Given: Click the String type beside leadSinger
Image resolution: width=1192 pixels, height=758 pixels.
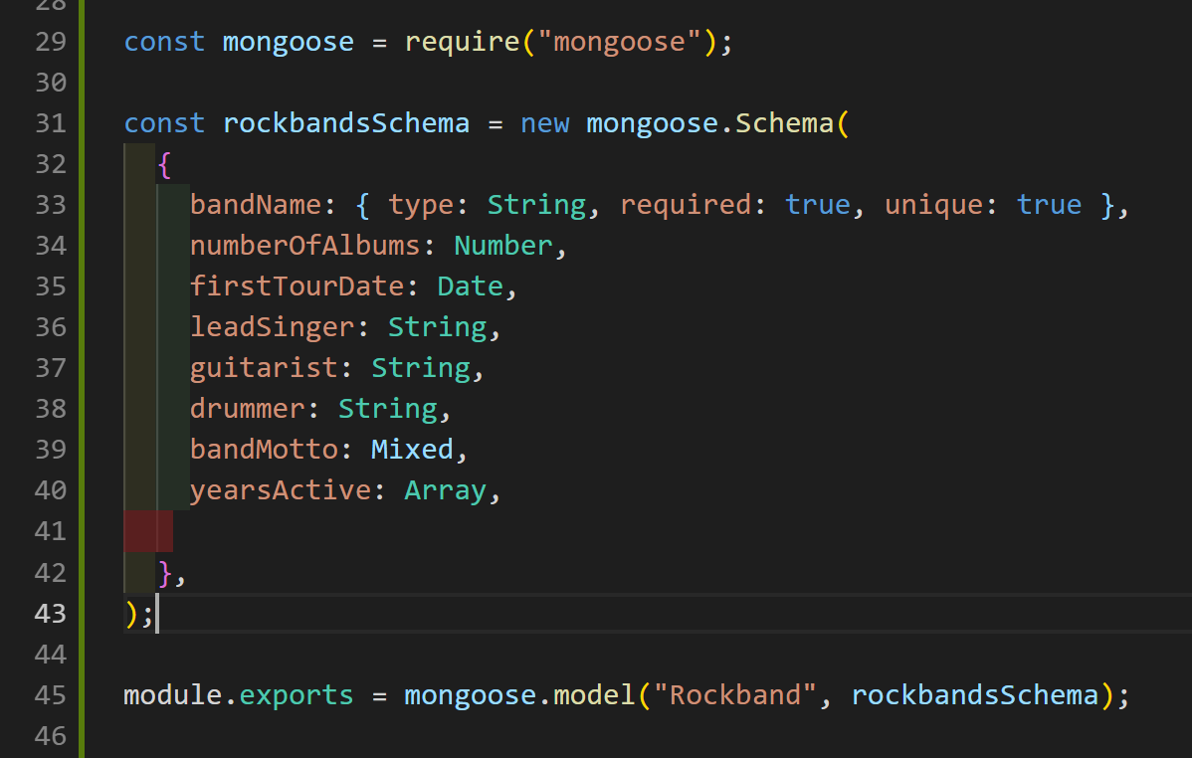Looking at the screenshot, I should pyautogui.click(x=437, y=326).
